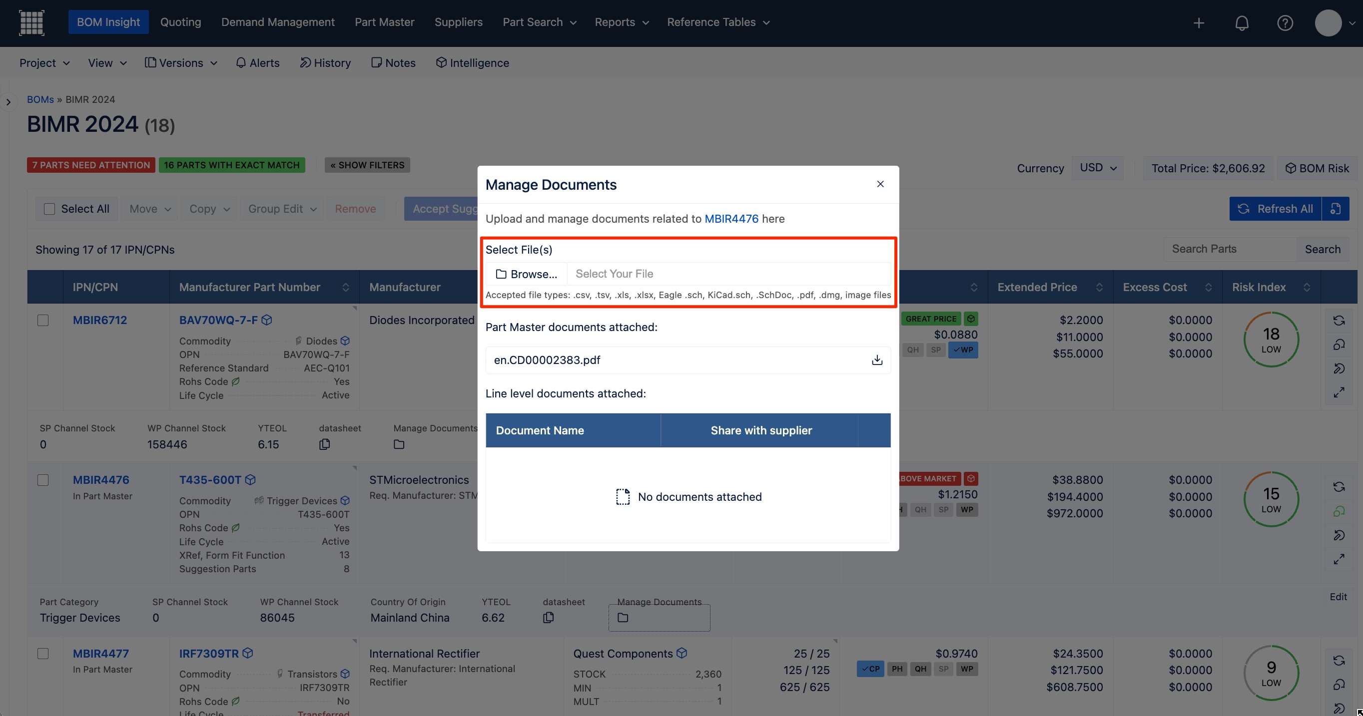Go to the Part Master tab
Screen dimensions: 1363x716
coord(384,22)
